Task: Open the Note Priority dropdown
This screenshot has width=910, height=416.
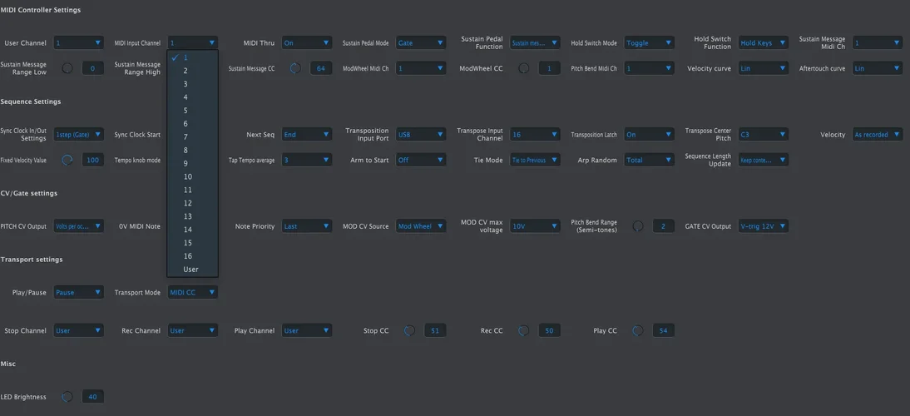Action: click(x=307, y=226)
